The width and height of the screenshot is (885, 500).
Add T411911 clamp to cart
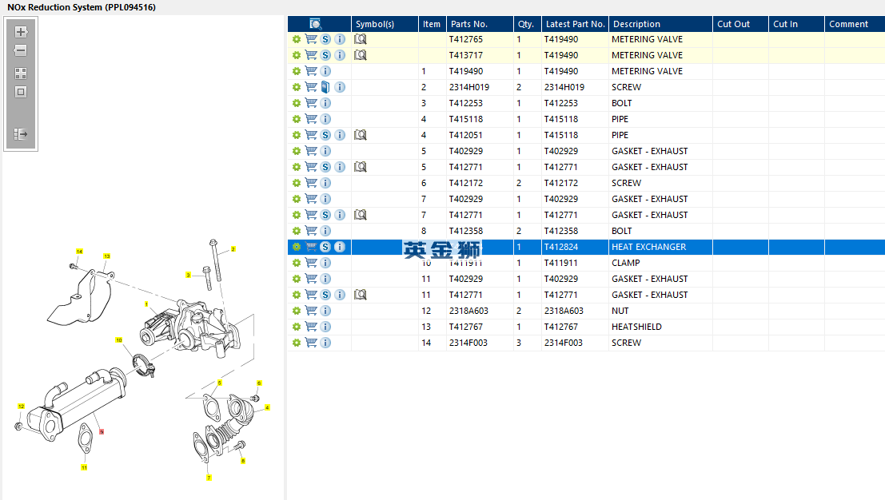point(311,263)
